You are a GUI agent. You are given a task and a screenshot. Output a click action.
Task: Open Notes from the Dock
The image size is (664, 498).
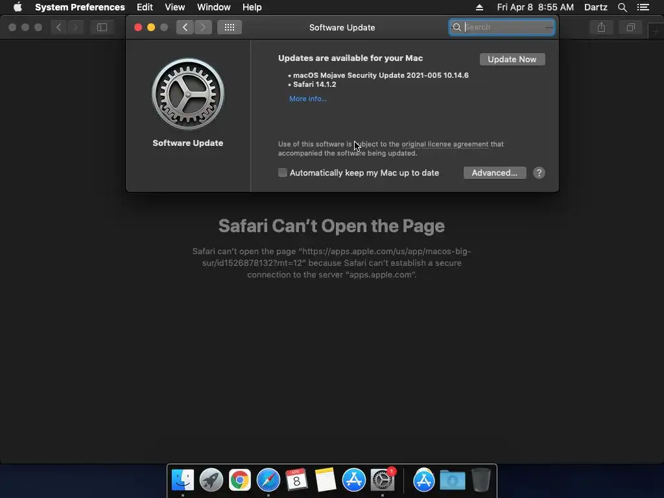click(325, 480)
